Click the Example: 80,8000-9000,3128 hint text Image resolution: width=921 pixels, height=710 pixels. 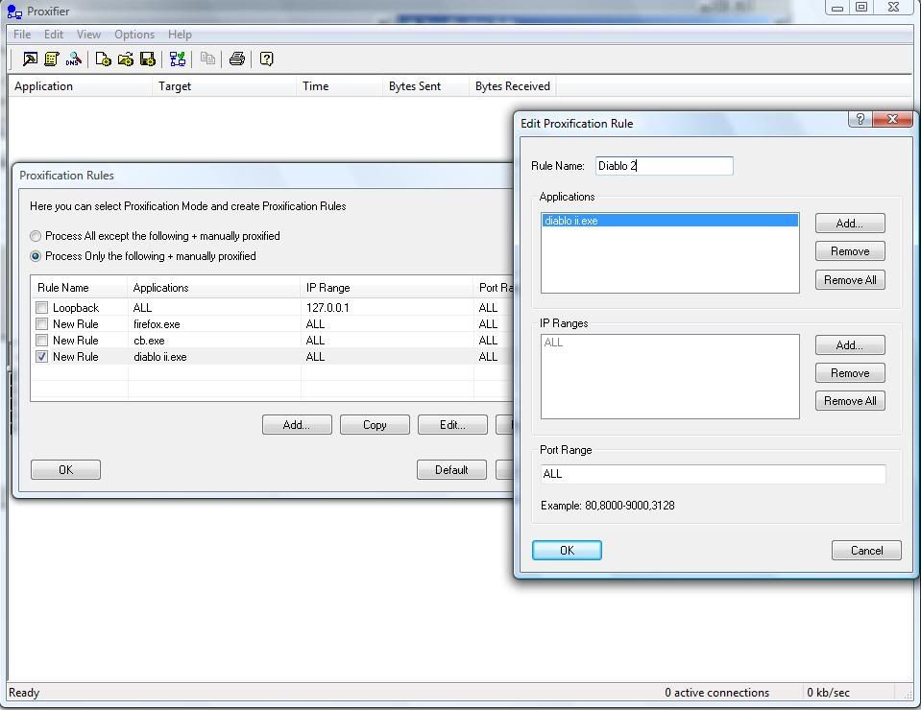pos(607,506)
